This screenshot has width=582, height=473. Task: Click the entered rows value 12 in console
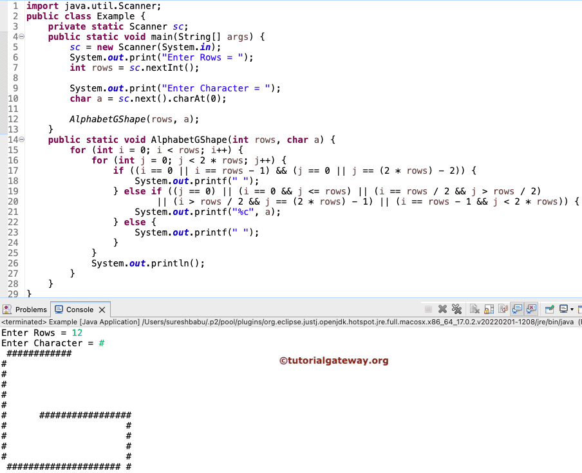click(x=77, y=333)
